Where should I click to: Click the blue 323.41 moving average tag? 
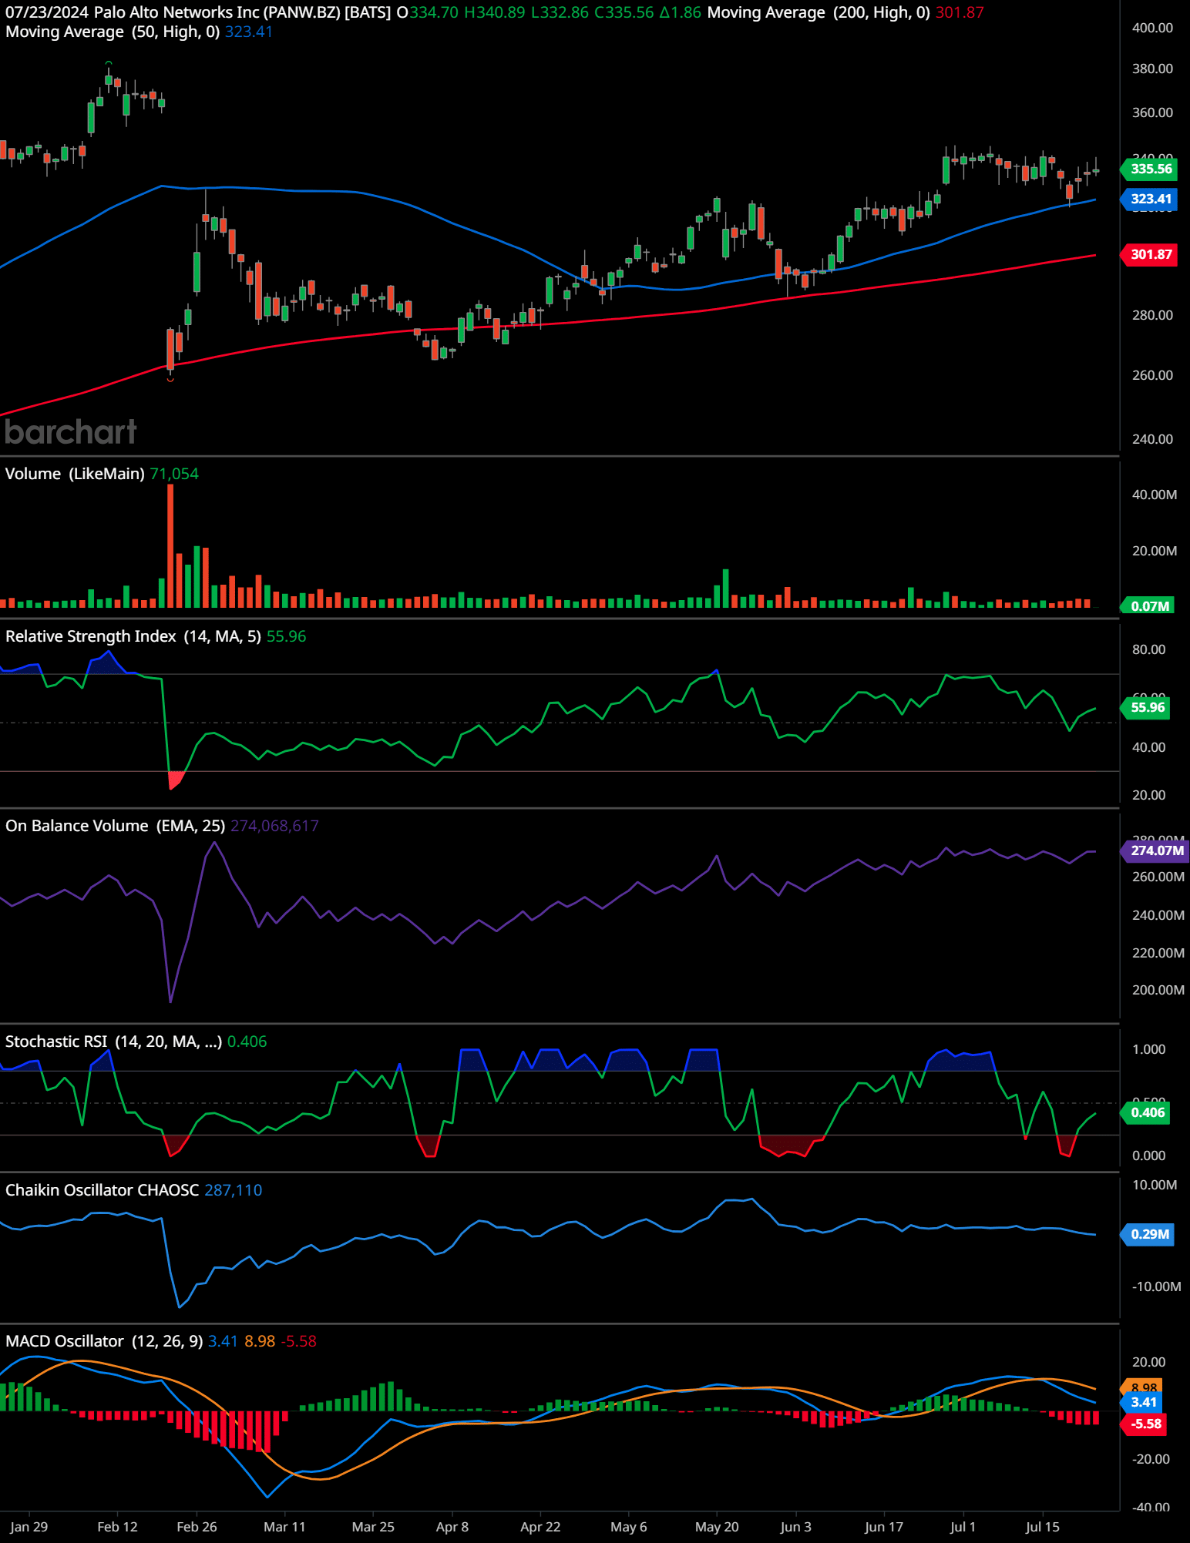coord(1150,199)
